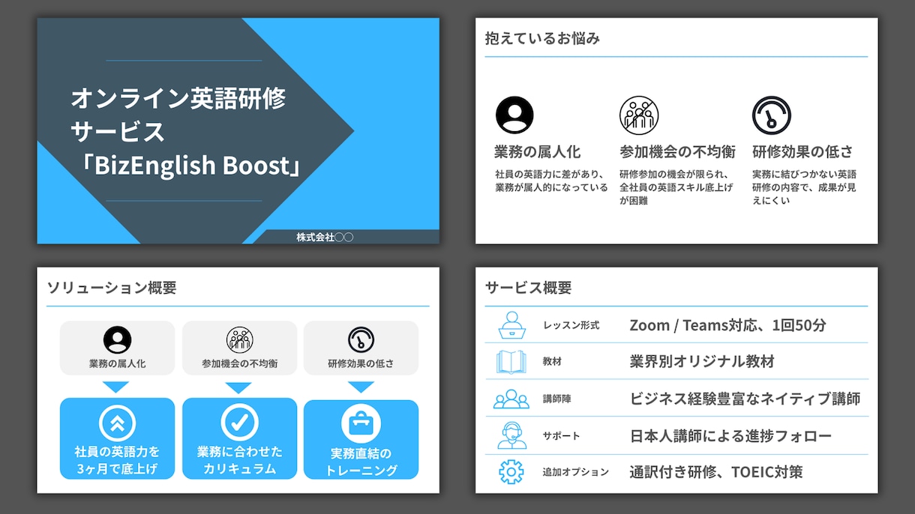Image resolution: width=915 pixels, height=514 pixels.
Task: Click 実務直結のトレーニング text
Action: coord(361,462)
